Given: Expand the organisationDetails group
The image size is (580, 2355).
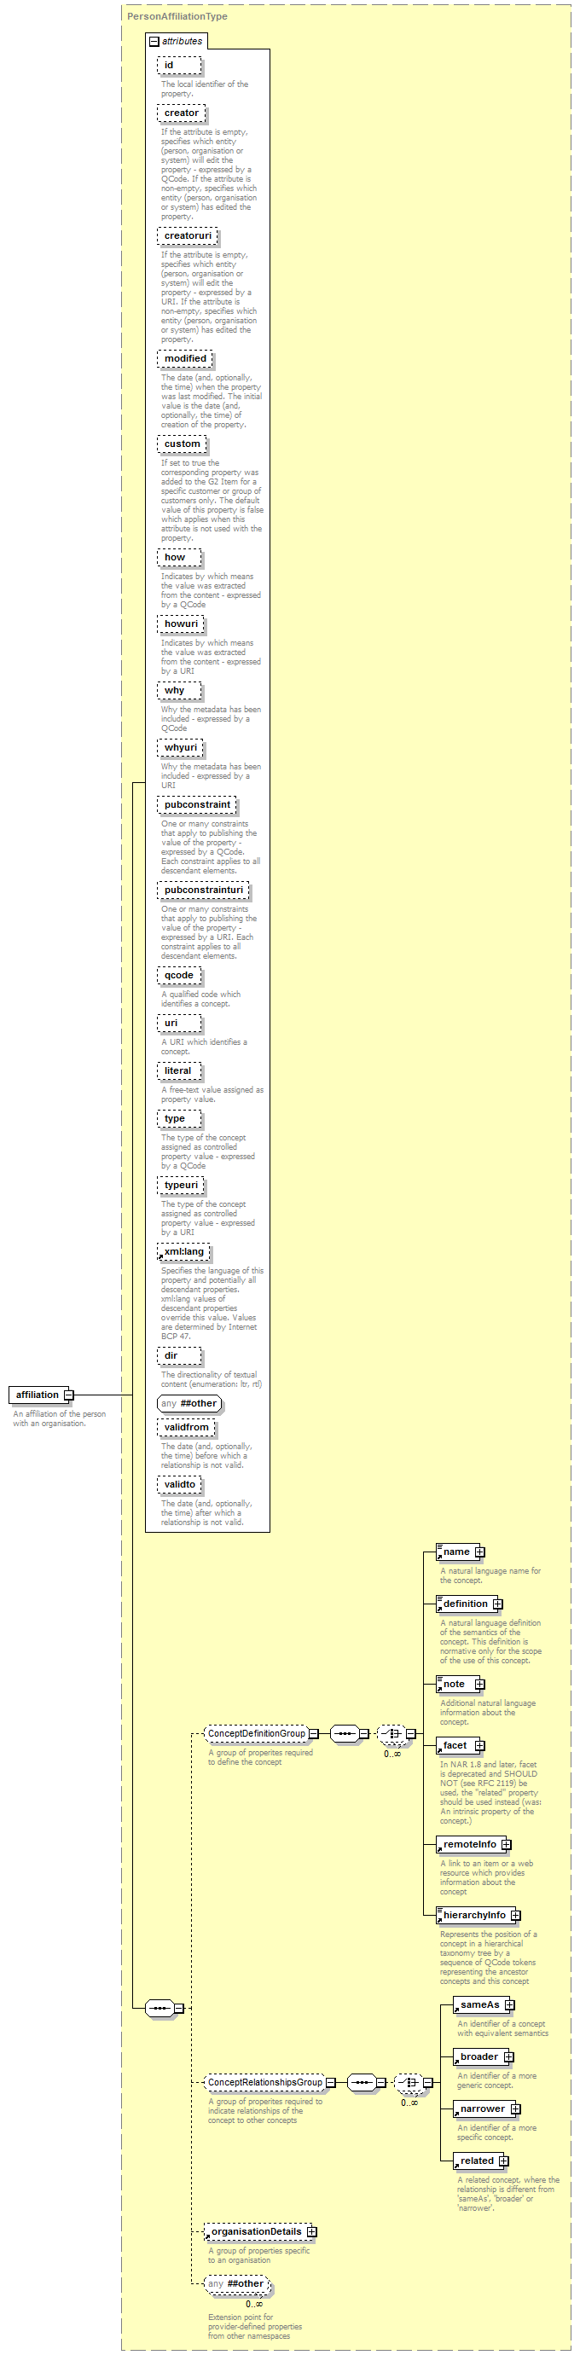Looking at the screenshot, I should 312,2231.
